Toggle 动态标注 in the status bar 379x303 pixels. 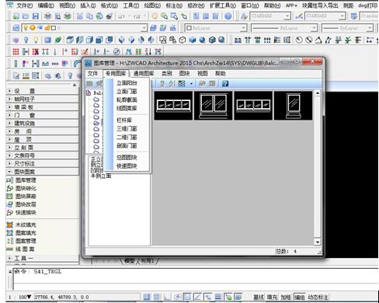(x=318, y=297)
